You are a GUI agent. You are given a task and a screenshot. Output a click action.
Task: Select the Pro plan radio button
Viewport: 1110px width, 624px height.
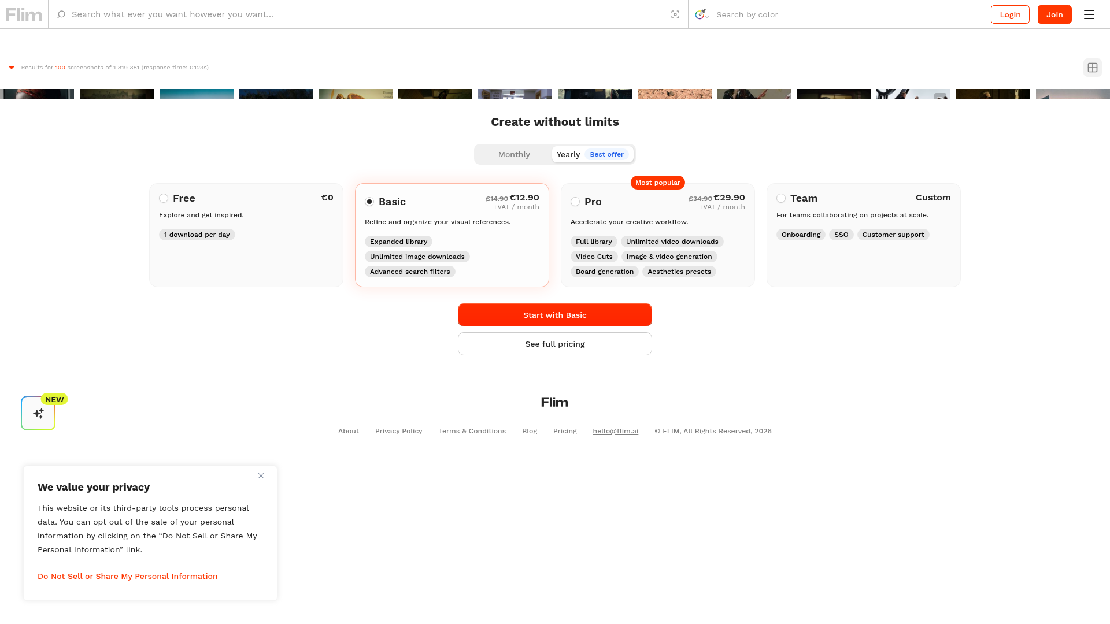click(575, 202)
